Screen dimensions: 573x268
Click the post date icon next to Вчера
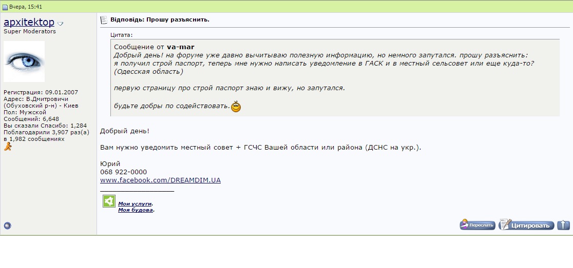point(5,7)
